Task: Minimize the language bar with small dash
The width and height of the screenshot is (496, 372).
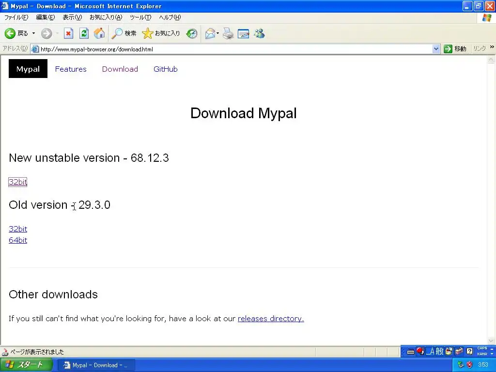Action: 492,349
